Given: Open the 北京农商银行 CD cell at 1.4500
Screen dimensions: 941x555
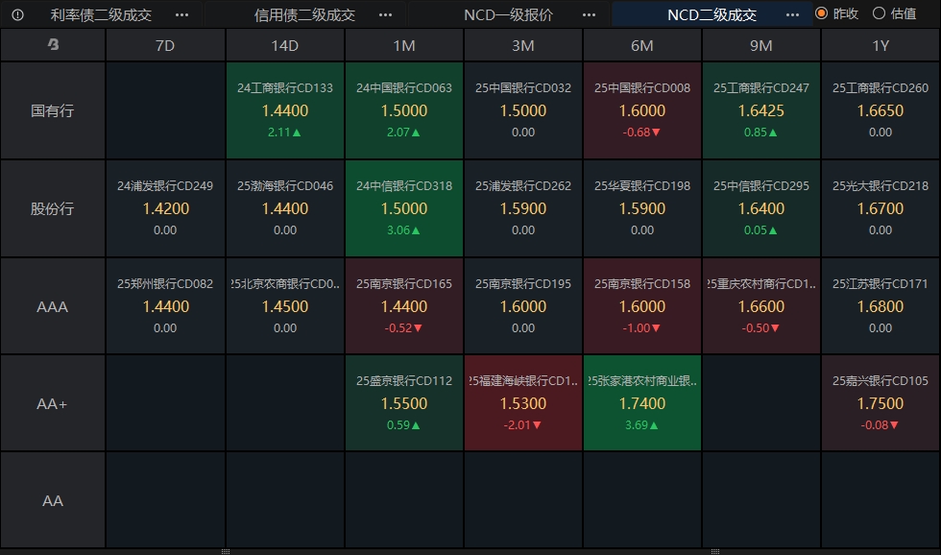Looking at the screenshot, I should (x=284, y=306).
